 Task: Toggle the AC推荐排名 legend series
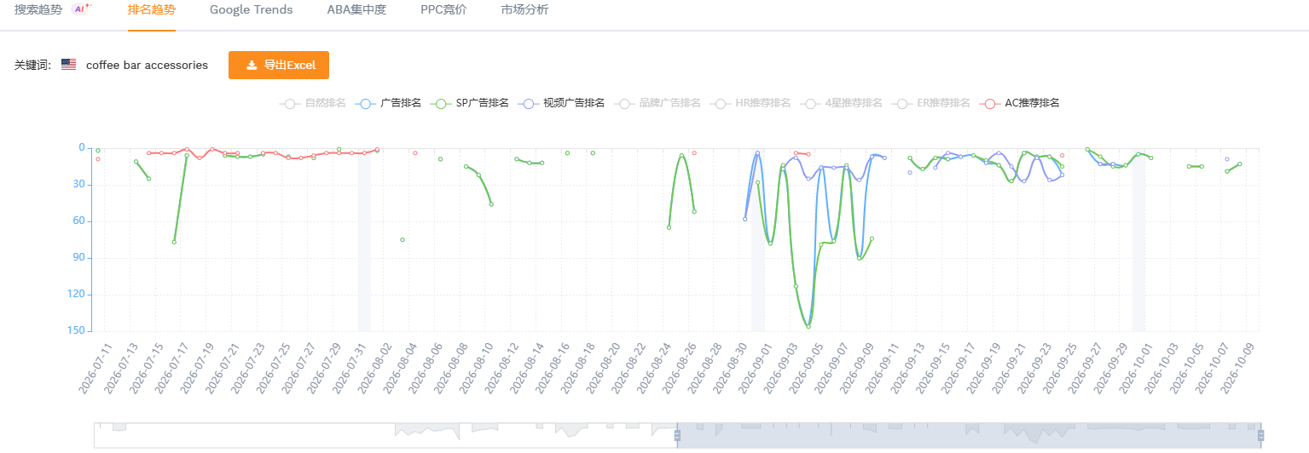(x=1019, y=103)
